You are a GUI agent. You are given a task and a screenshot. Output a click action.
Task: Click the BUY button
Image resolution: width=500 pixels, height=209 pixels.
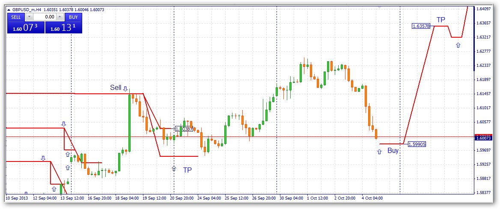coord(73,17)
